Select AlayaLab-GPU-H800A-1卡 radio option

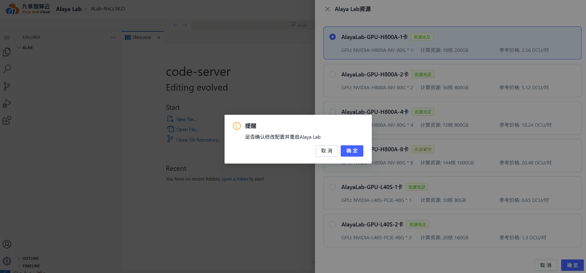[x=333, y=37]
